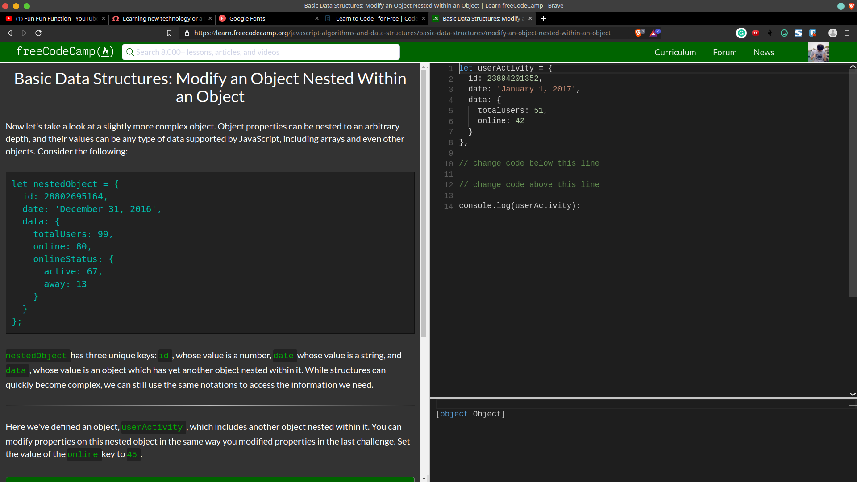View site security via the padlock icon
The width and height of the screenshot is (857, 482).
pos(187,33)
